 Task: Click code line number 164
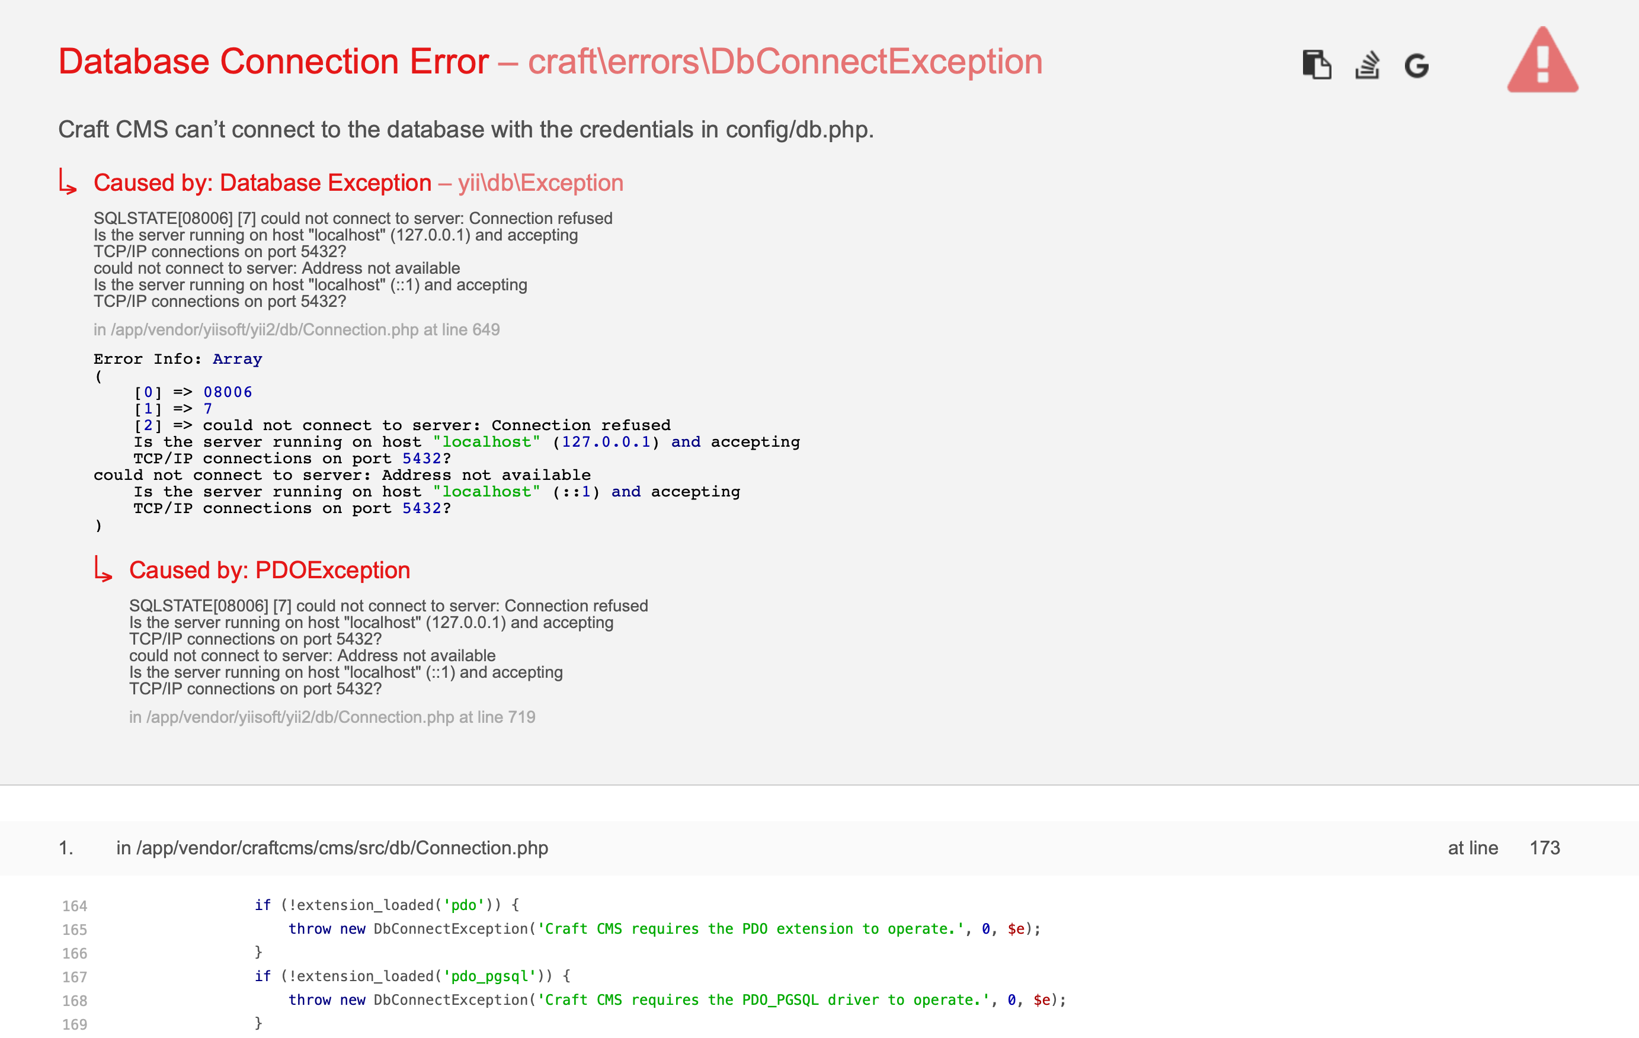click(x=75, y=905)
